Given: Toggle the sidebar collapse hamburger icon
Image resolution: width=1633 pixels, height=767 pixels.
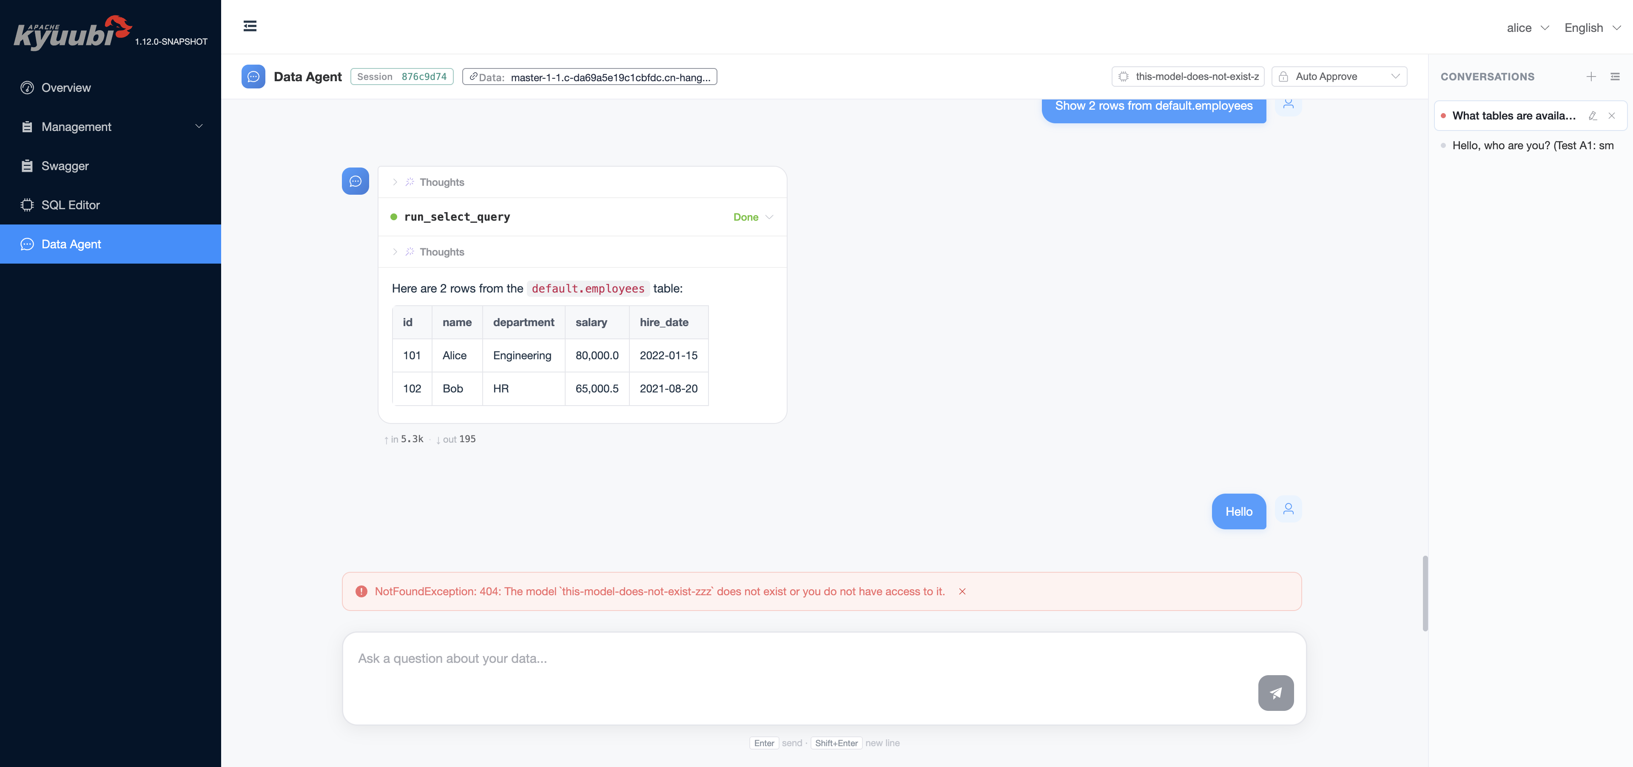Looking at the screenshot, I should point(250,26).
